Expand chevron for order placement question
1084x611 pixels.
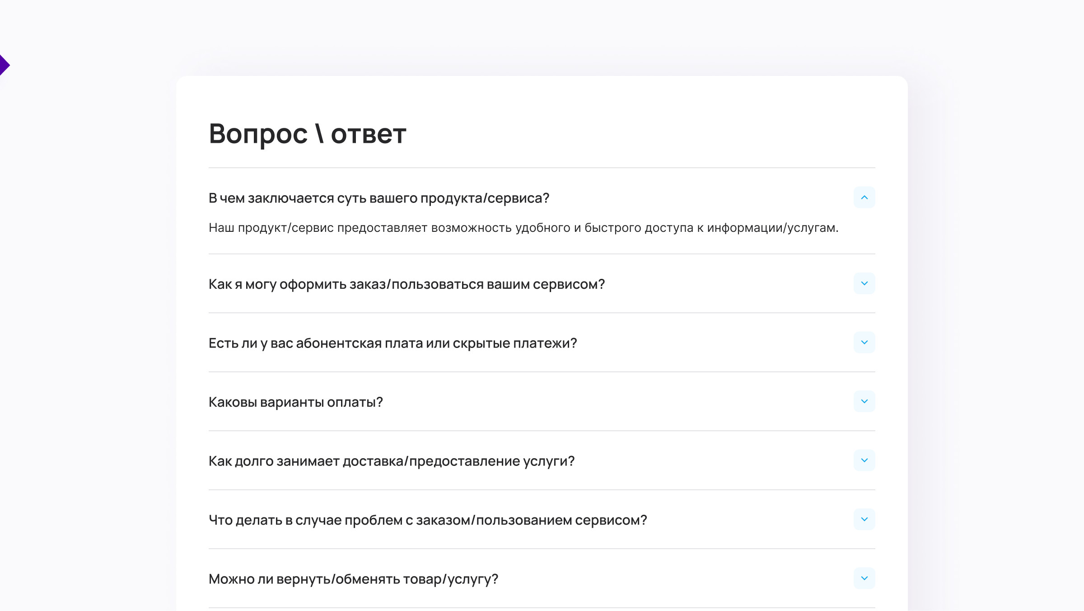pos(864,283)
